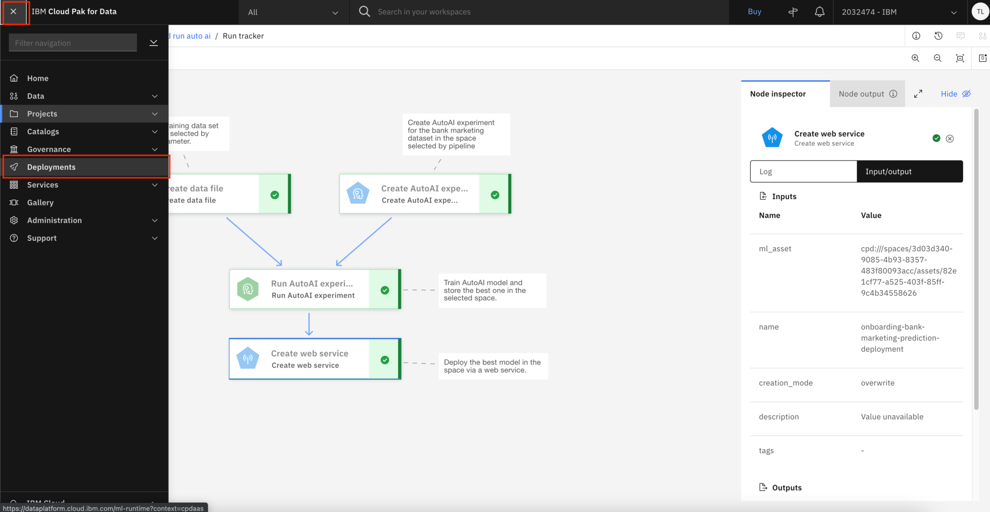Click the information icon in page toolbar

pos(916,36)
